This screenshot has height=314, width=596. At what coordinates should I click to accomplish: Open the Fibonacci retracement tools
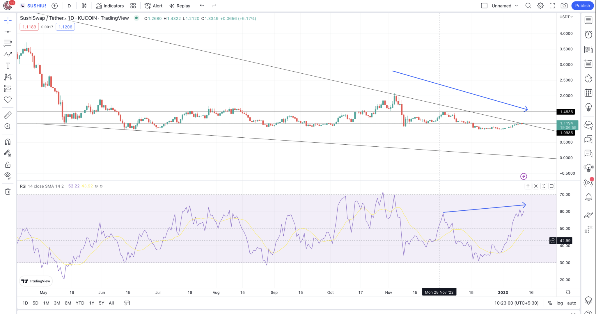point(8,43)
